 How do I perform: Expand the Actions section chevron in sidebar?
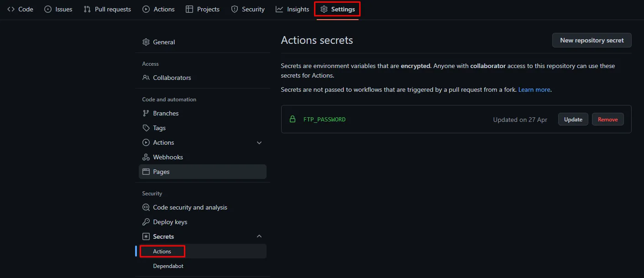click(x=259, y=142)
